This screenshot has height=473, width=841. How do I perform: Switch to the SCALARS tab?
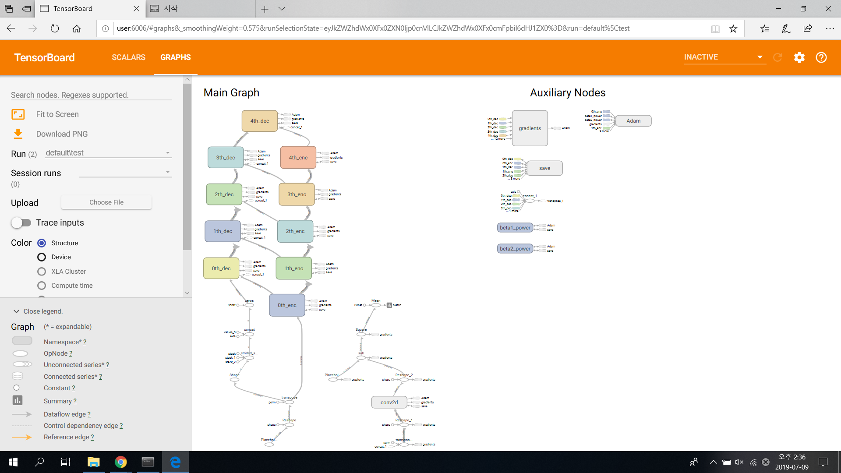pyautogui.click(x=128, y=57)
